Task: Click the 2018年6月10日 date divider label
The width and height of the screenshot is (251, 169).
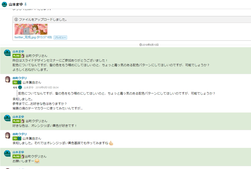Action: (x=150, y=45)
